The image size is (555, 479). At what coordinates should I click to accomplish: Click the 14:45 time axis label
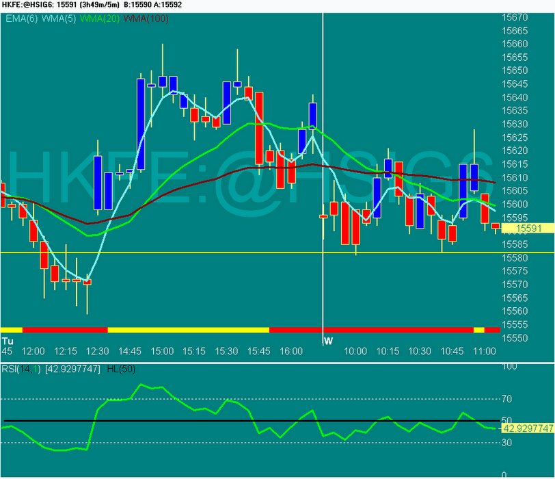pos(130,352)
